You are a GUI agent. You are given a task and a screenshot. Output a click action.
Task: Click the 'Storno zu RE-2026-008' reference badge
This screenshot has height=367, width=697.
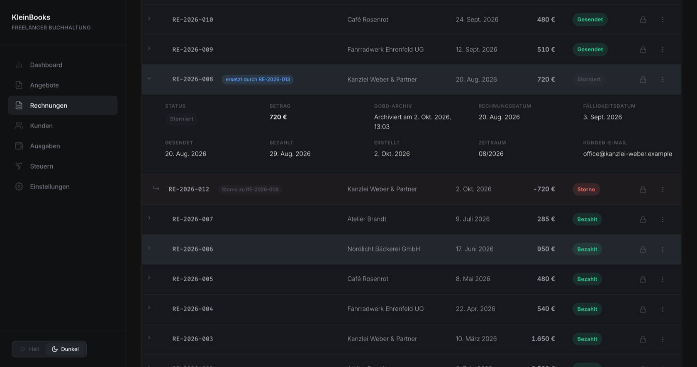250,189
